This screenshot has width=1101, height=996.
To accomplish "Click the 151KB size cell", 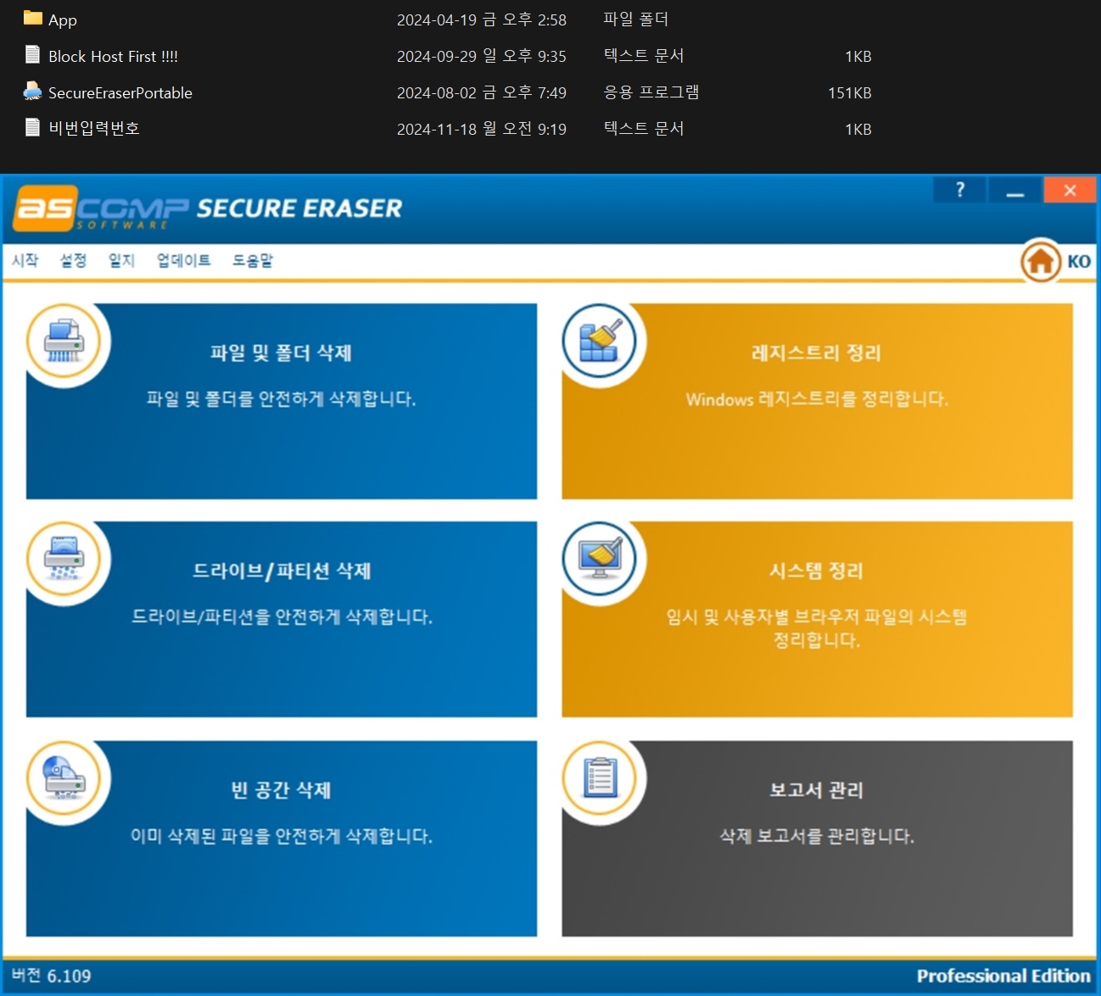I will pos(850,92).
